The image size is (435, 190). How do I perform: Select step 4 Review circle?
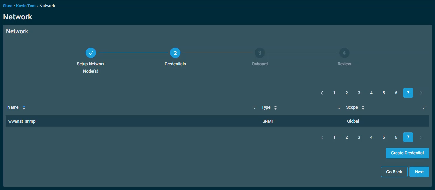coord(344,53)
